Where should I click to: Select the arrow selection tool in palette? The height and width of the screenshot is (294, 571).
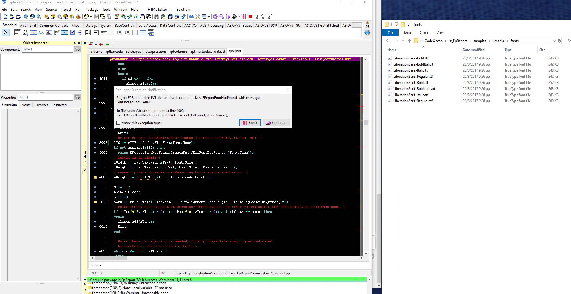(5, 32)
